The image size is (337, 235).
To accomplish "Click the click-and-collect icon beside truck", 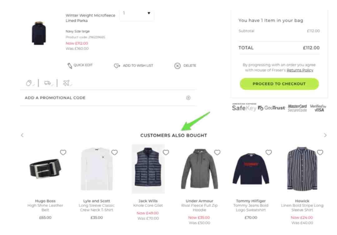I will click(29, 83).
